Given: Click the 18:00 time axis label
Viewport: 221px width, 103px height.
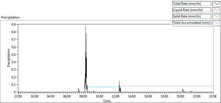Looking at the screenshot, I should [164, 97].
